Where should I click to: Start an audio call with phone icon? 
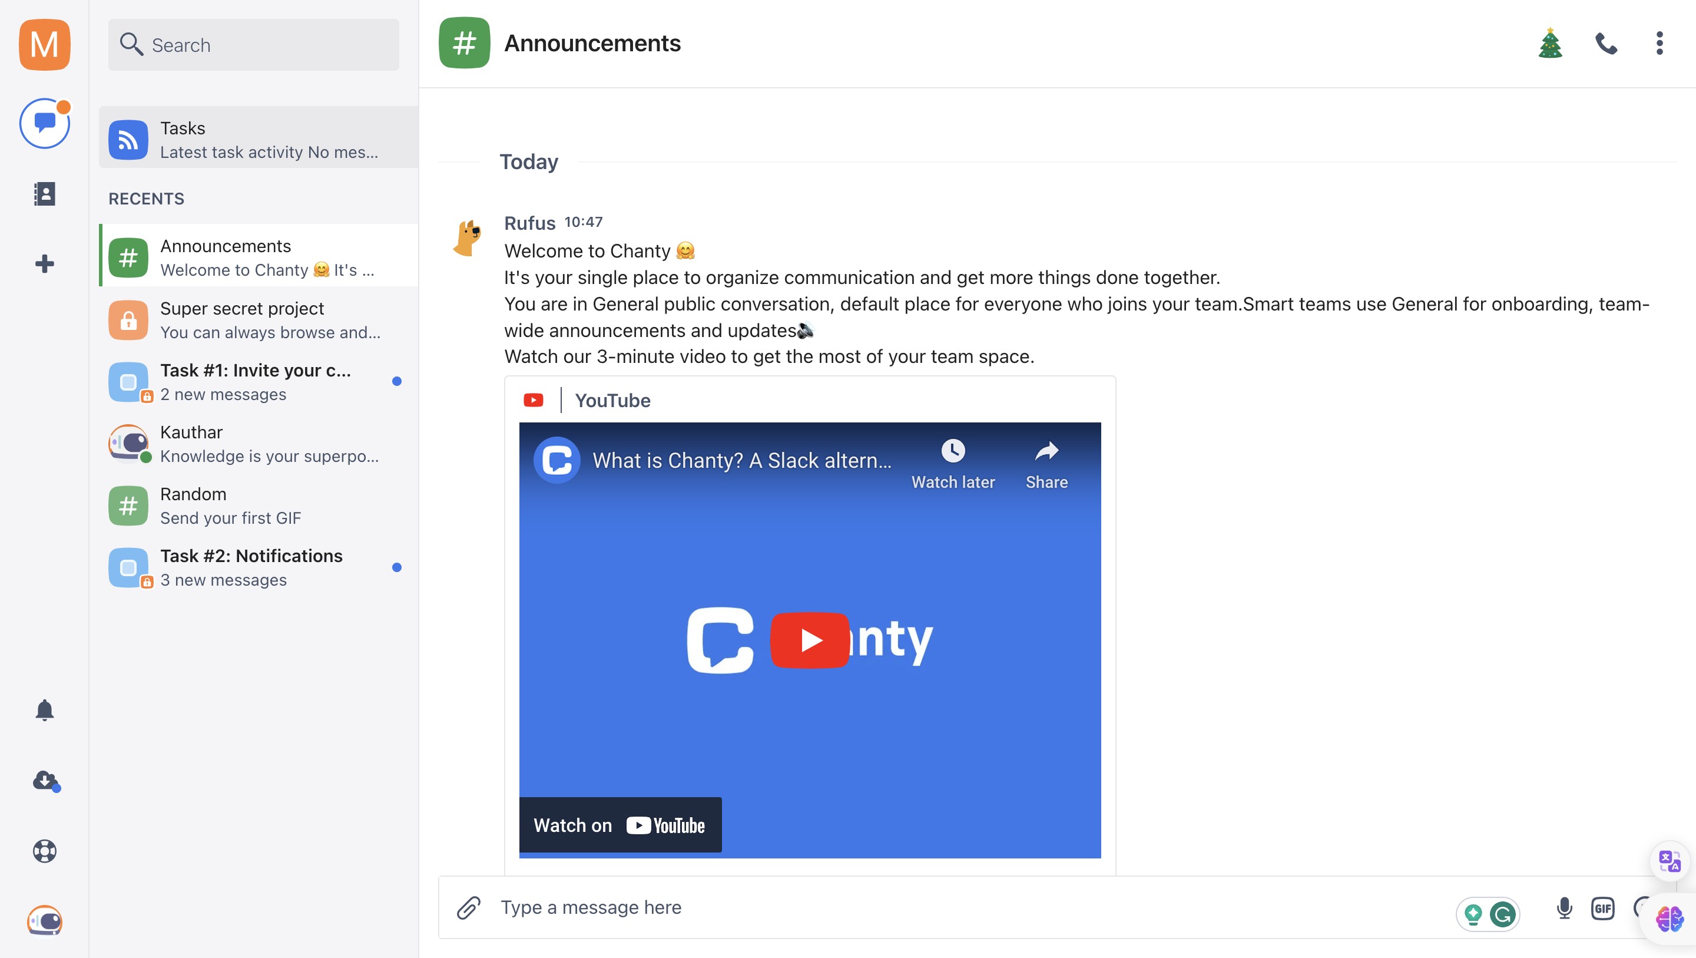click(1606, 44)
